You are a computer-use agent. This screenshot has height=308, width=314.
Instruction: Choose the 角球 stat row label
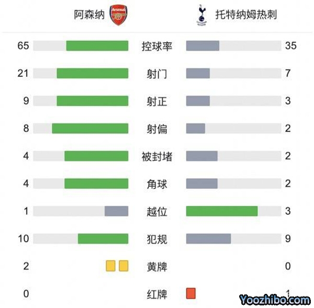[x=157, y=184]
